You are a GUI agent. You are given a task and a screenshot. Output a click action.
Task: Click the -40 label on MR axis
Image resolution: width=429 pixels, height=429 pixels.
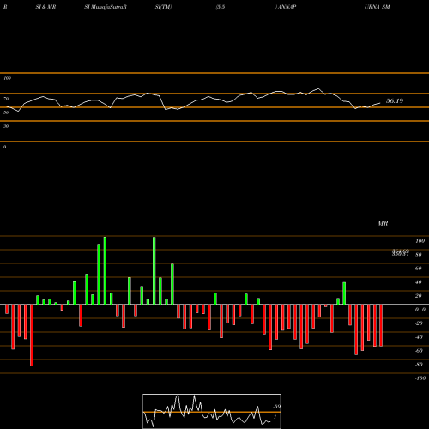(419, 337)
